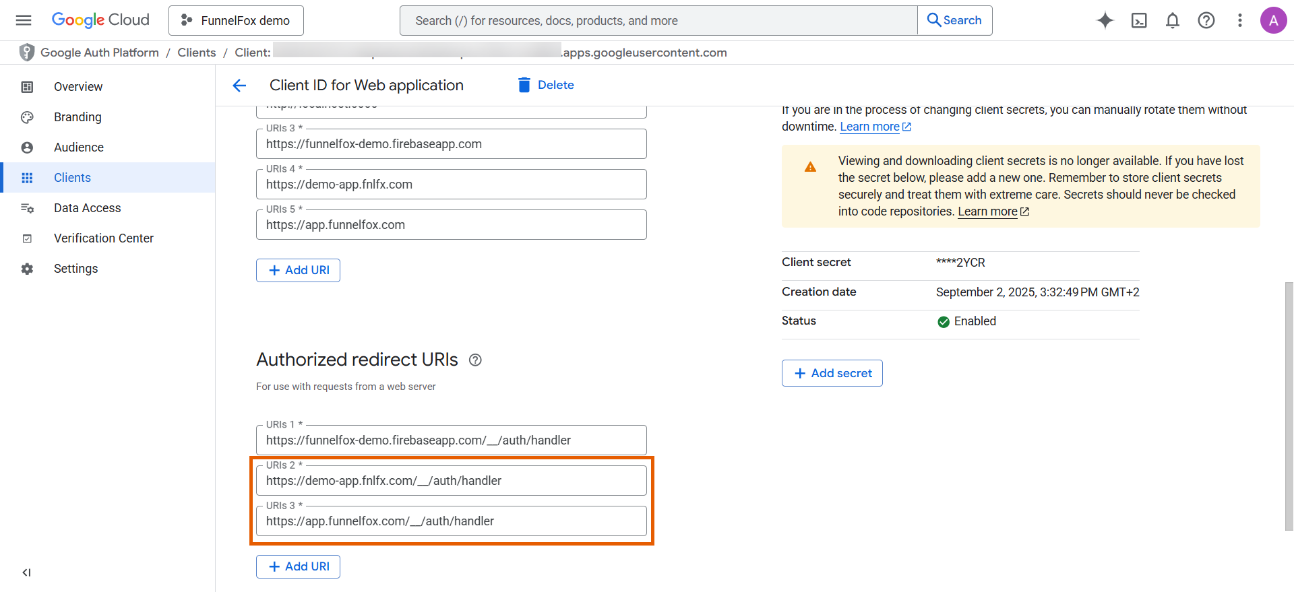This screenshot has height=592, width=1294.
Task: Go to Google Auth Platform breadcrumb
Action: [100, 53]
